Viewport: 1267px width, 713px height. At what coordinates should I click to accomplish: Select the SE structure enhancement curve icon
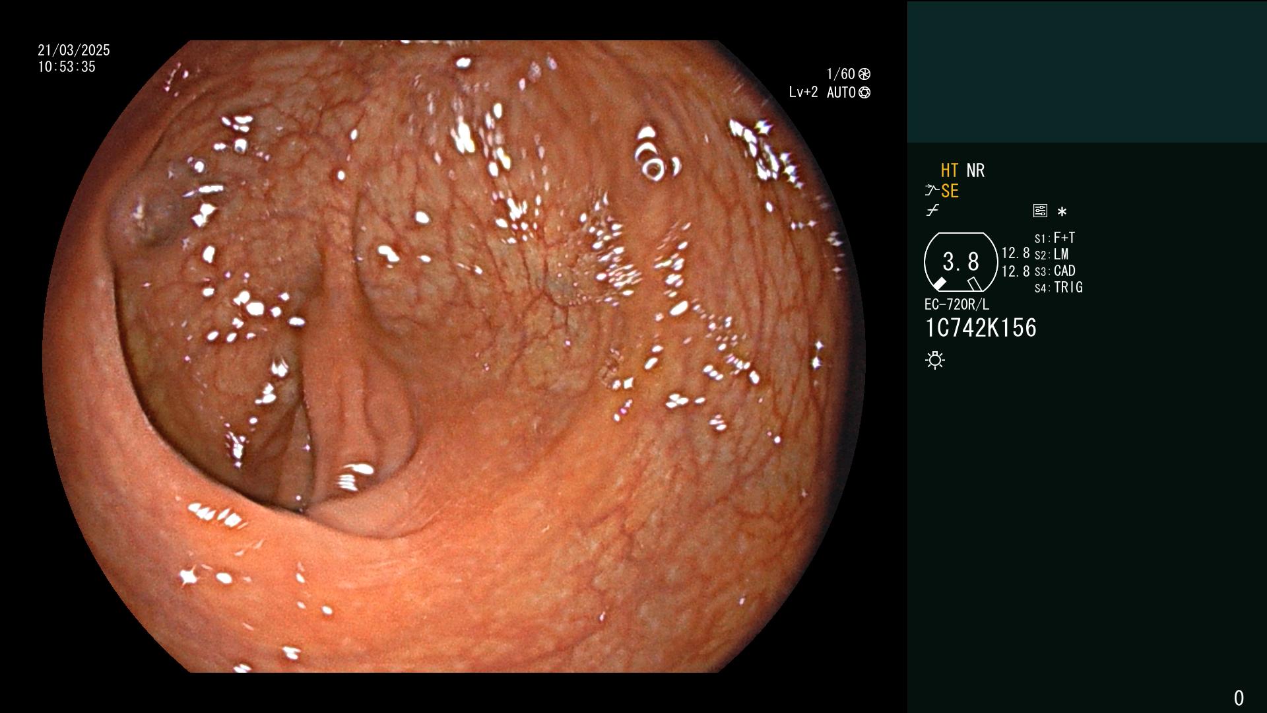(x=932, y=191)
